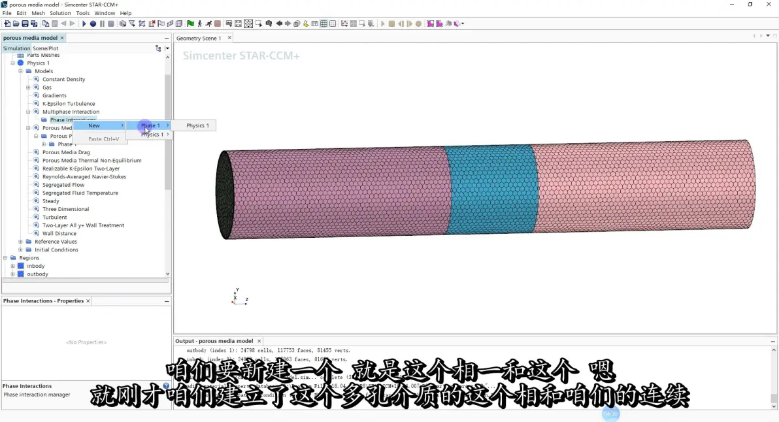Click the Save All toolbar icon
The height and width of the screenshot is (422, 779).
34,24
